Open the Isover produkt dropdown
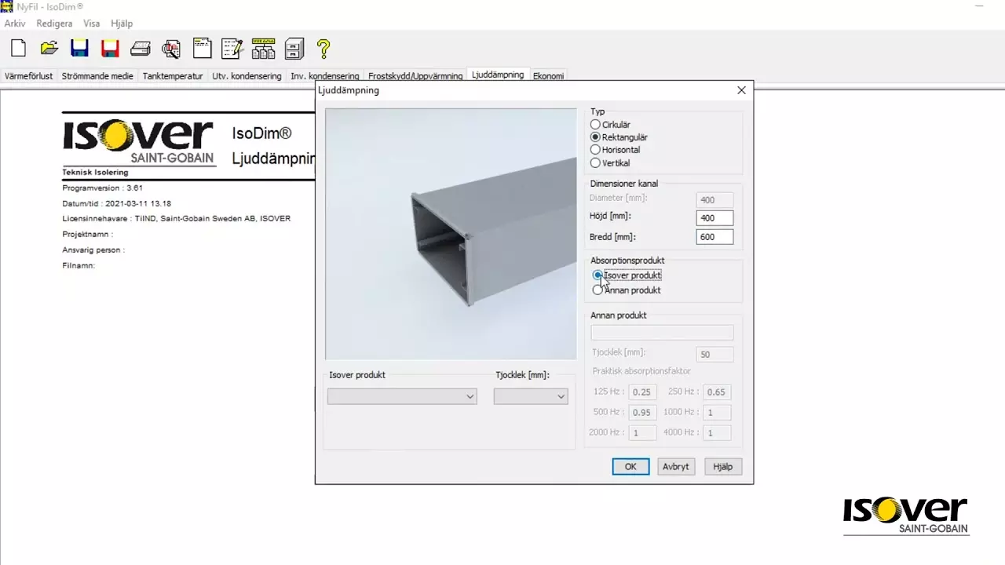The width and height of the screenshot is (1005, 565). 402,396
